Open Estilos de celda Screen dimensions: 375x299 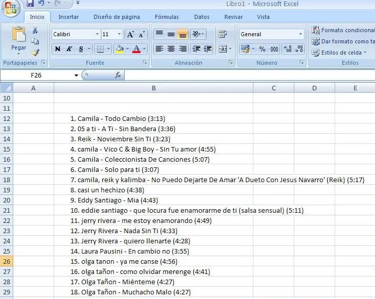click(339, 53)
